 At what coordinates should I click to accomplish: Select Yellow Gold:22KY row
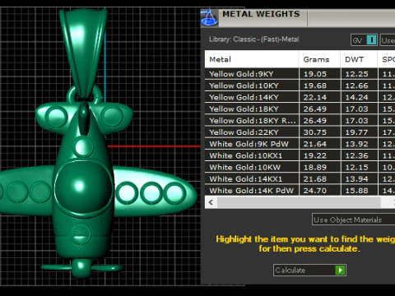point(300,132)
